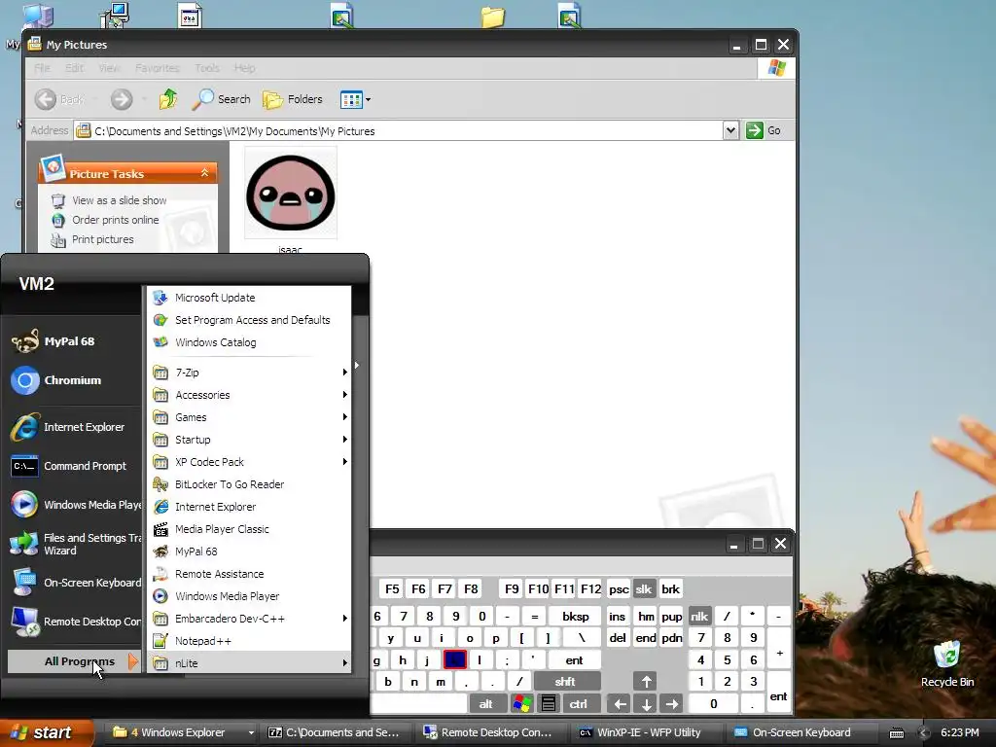996x747 pixels.
Task: Toggle the alt key on keyboard
Action: [x=486, y=703]
